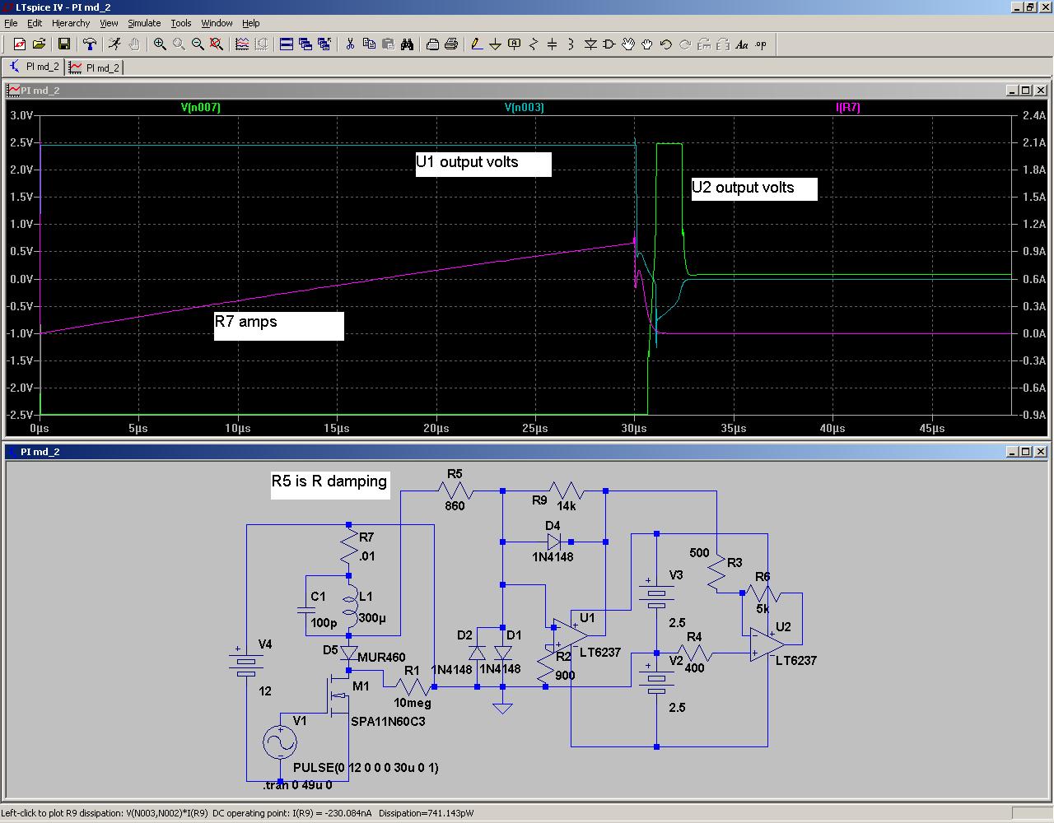The image size is (1054, 823).
Task: Select the Draw Wire pencil tool
Action: [x=477, y=44]
